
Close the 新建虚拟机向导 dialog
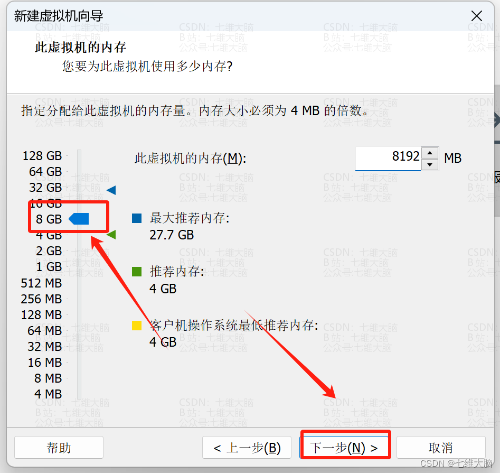477,16
